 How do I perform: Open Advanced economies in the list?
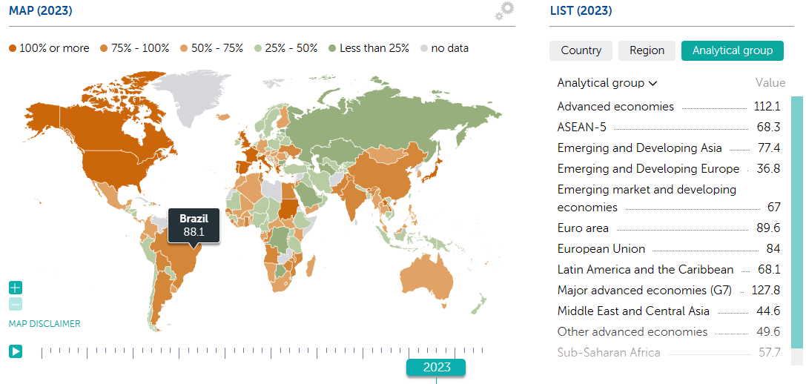click(615, 107)
